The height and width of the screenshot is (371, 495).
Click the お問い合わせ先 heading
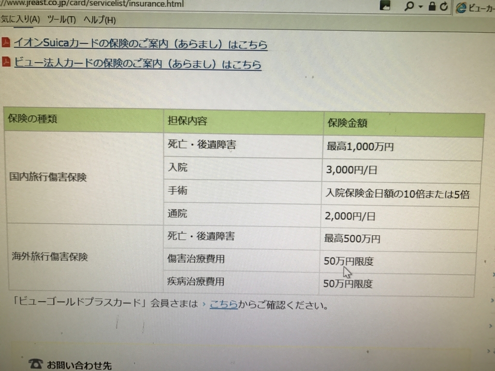coord(79,365)
